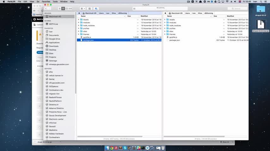Open Spotlight search in menu bar
This screenshot has width=270, height=151.
click(x=261, y=2)
